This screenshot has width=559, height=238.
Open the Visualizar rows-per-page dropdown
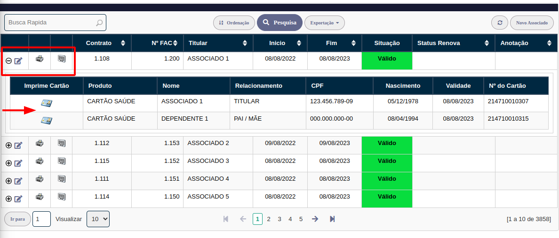click(x=98, y=219)
